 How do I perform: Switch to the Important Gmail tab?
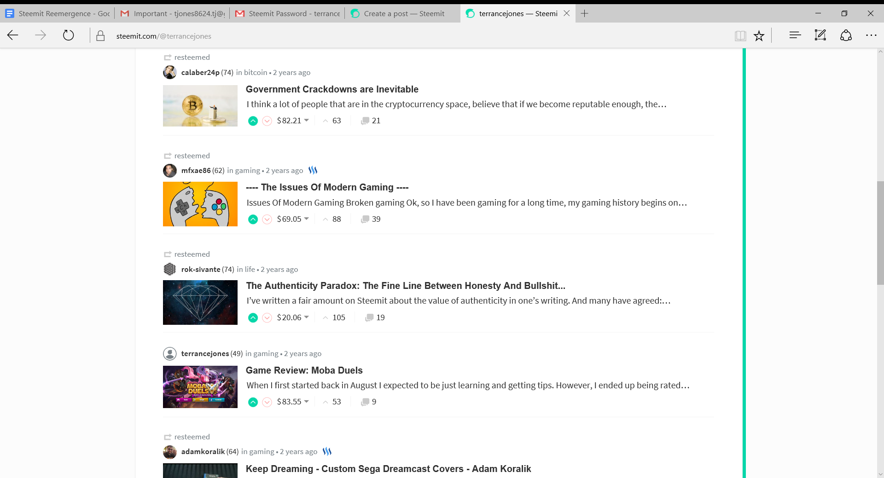coord(172,13)
